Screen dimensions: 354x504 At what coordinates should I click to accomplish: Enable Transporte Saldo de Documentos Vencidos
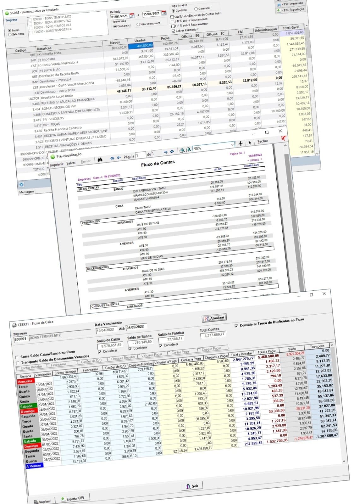[x=17, y=363]
